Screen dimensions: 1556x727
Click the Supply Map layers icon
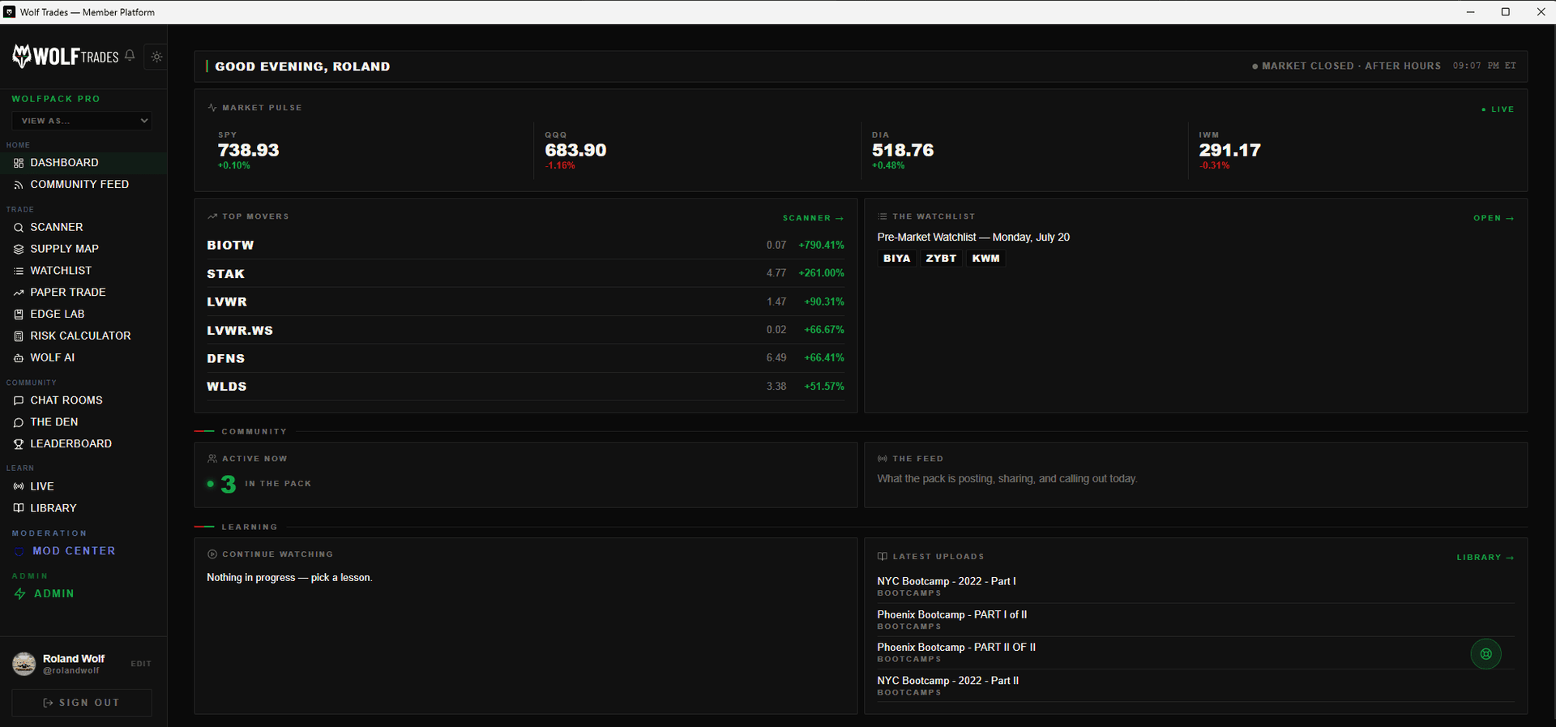click(x=19, y=250)
